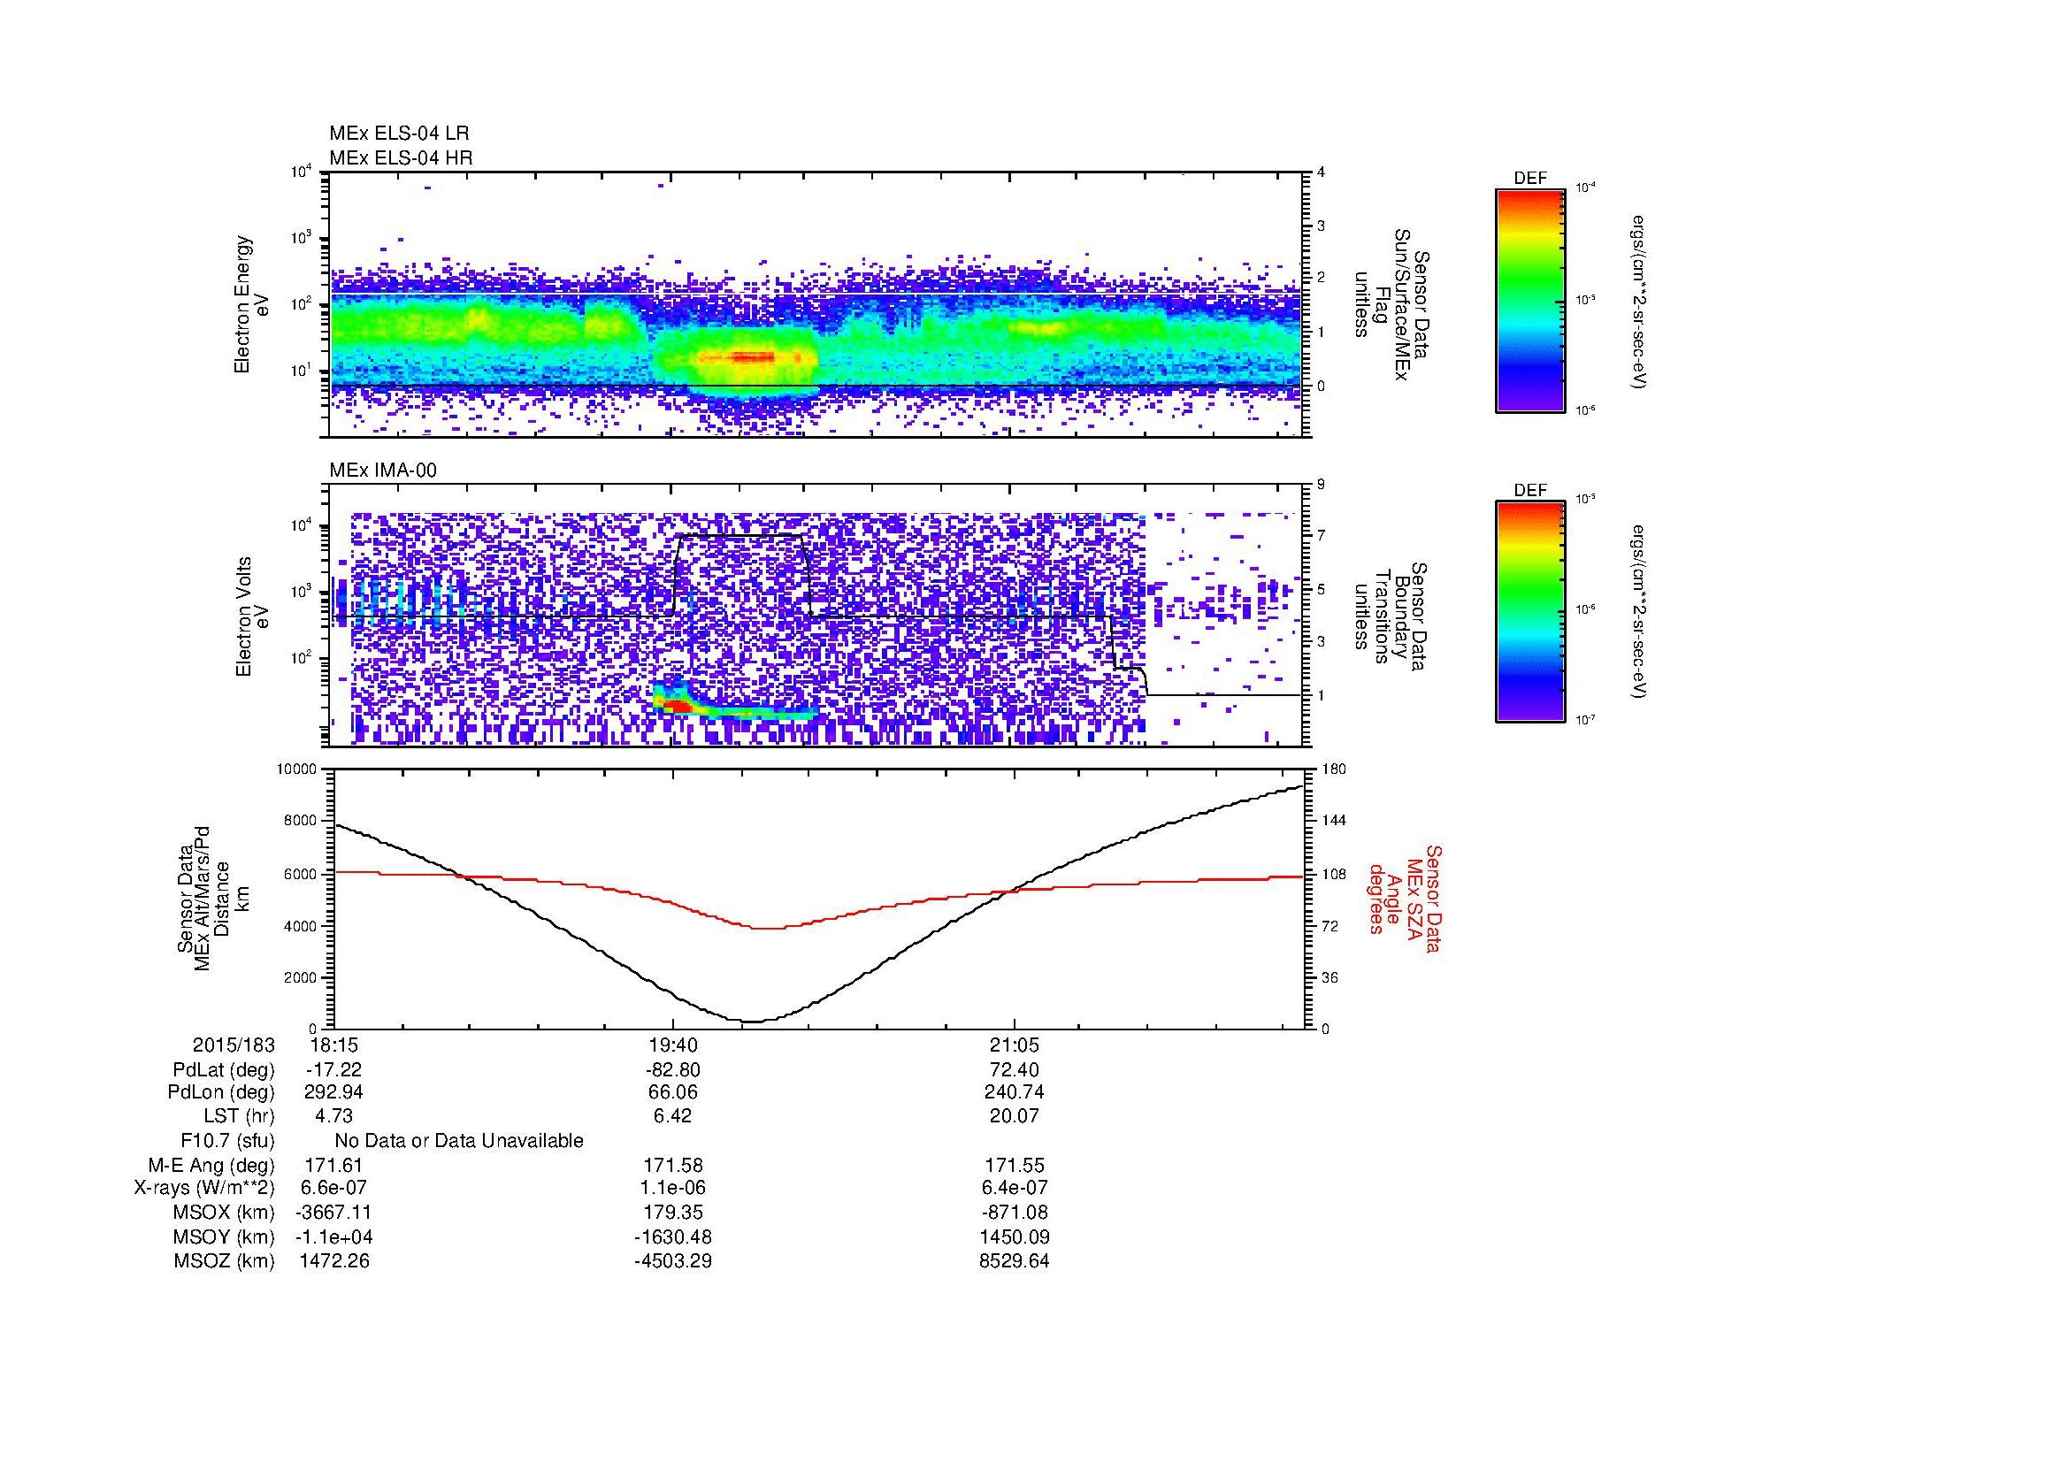Click the '18:15' time tick label
The image size is (2069, 1462).
[334, 1045]
